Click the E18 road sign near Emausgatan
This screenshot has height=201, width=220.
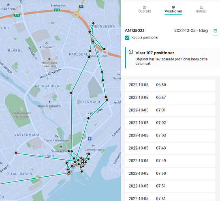57,10
